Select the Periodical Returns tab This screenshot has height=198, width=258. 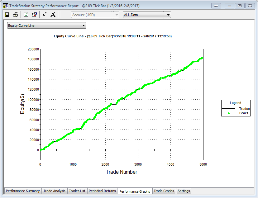tap(102, 191)
